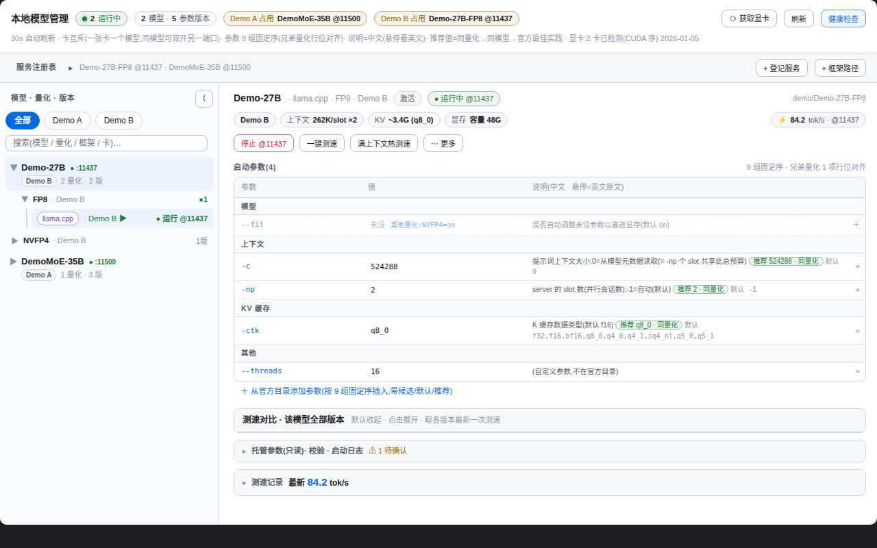
Task: Select the Demo A filter tab
Action: click(x=67, y=121)
